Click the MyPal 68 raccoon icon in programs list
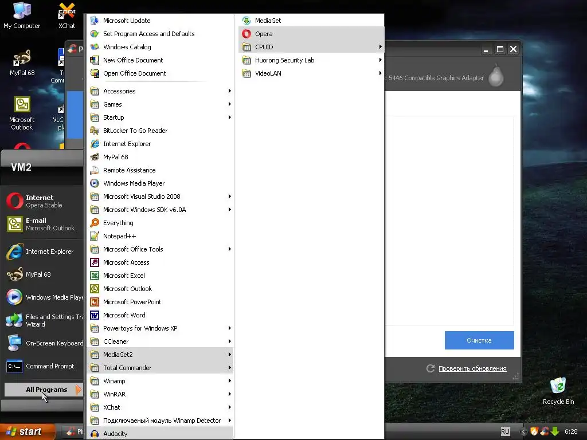Image resolution: width=587 pixels, height=440 pixels. [95, 157]
